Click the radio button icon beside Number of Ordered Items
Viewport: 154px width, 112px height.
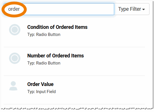tap(15, 58)
